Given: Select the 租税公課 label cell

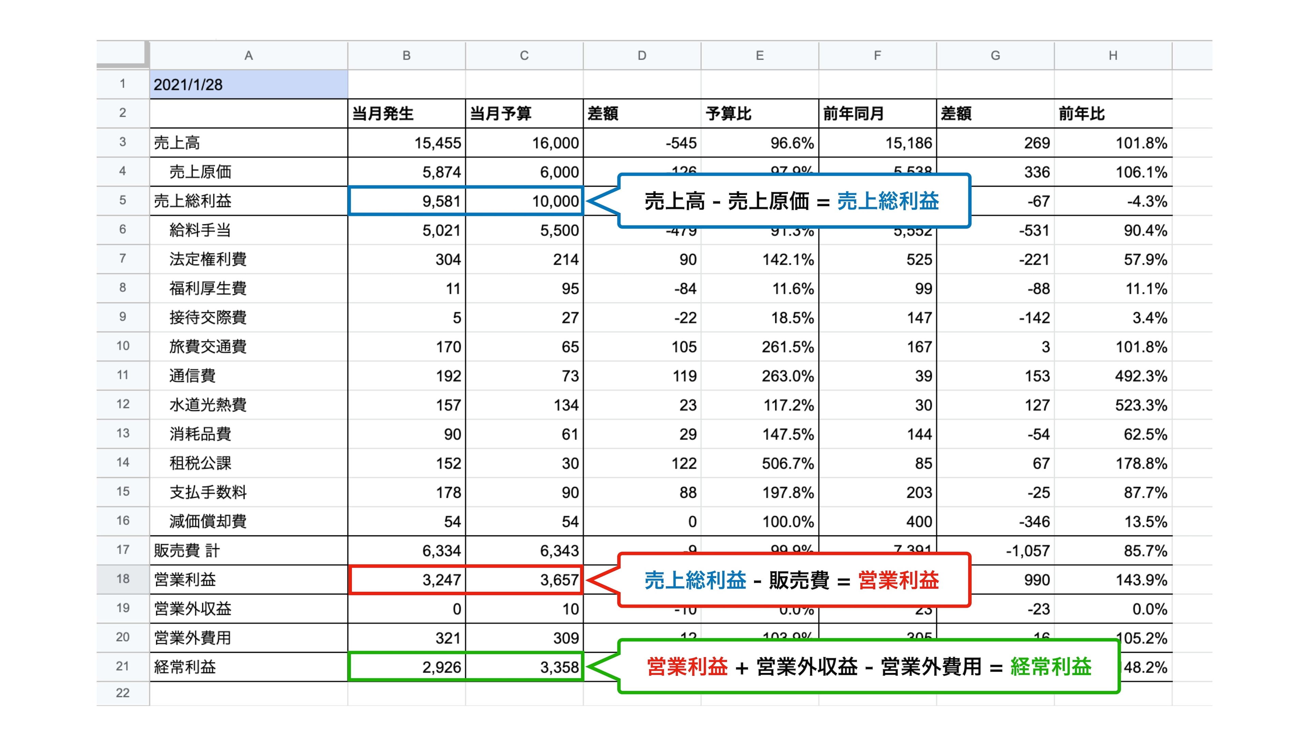Looking at the screenshot, I should pyautogui.click(x=249, y=463).
